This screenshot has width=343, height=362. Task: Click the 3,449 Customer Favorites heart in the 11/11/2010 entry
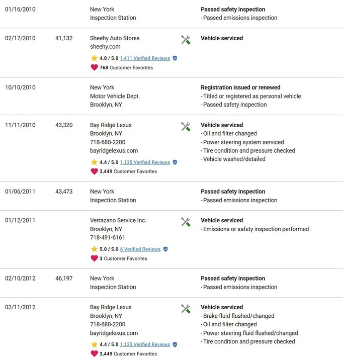click(94, 171)
